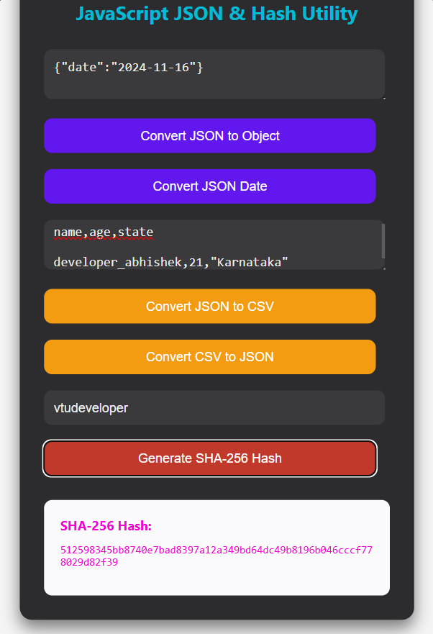The height and width of the screenshot is (634, 433).
Task: Place cursor on the developer_abhishek CSV row
Action: [170, 262]
